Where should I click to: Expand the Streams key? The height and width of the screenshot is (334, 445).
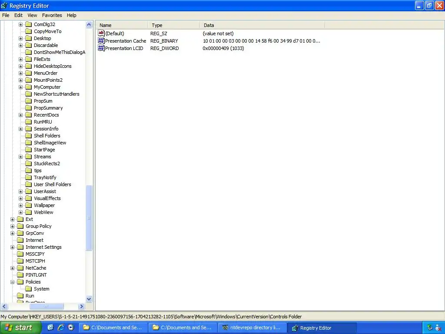(21, 157)
